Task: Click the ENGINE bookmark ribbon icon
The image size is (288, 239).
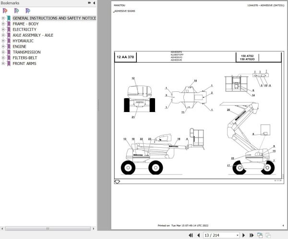Action: [9, 47]
